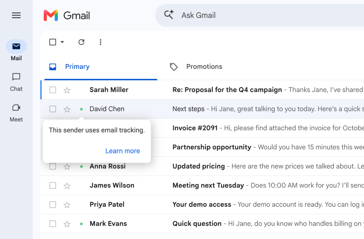Select the James Wilson email checkbox

tap(53, 186)
